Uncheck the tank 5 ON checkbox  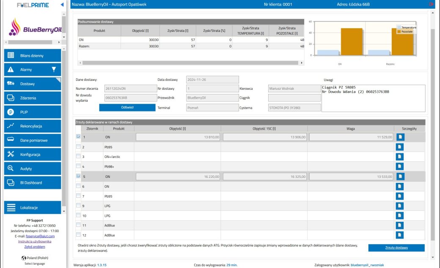pos(78,176)
